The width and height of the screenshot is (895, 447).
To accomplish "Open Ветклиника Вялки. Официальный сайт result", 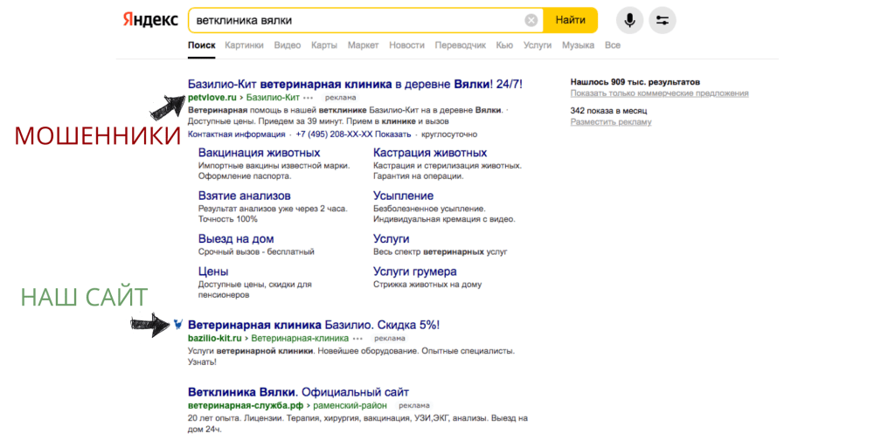I will click(298, 392).
